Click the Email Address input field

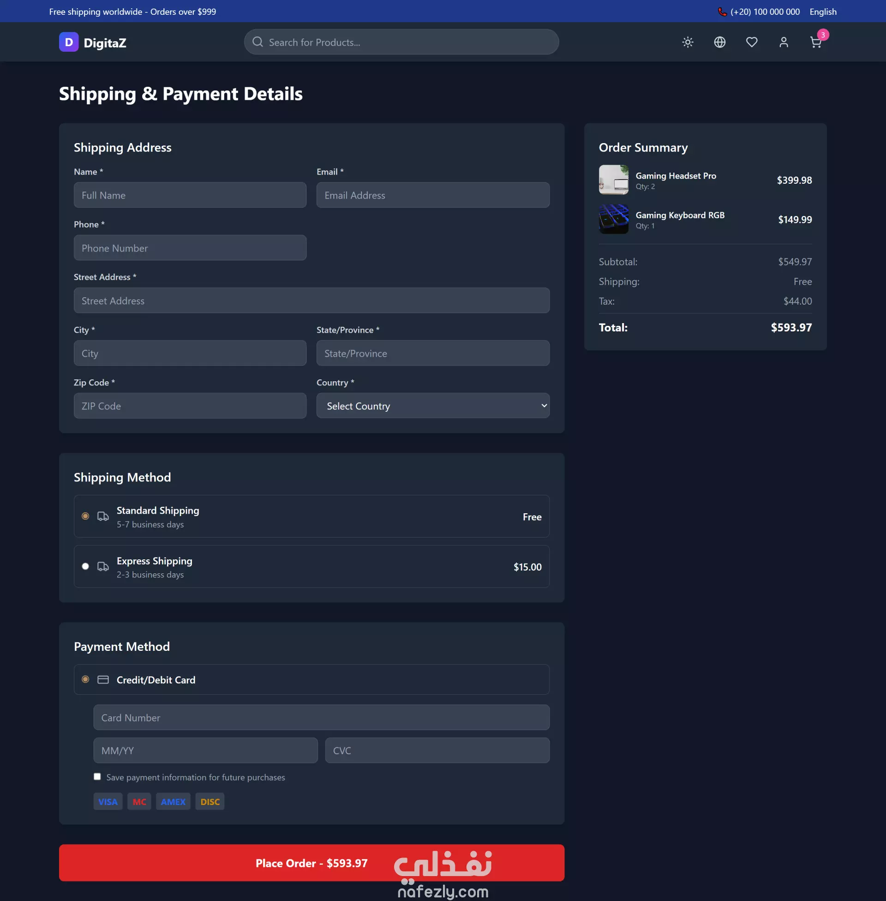433,195
